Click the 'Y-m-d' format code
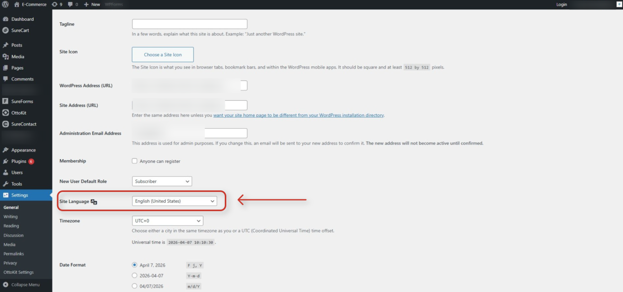Screen dimensions: 623x292 [194, 276]
